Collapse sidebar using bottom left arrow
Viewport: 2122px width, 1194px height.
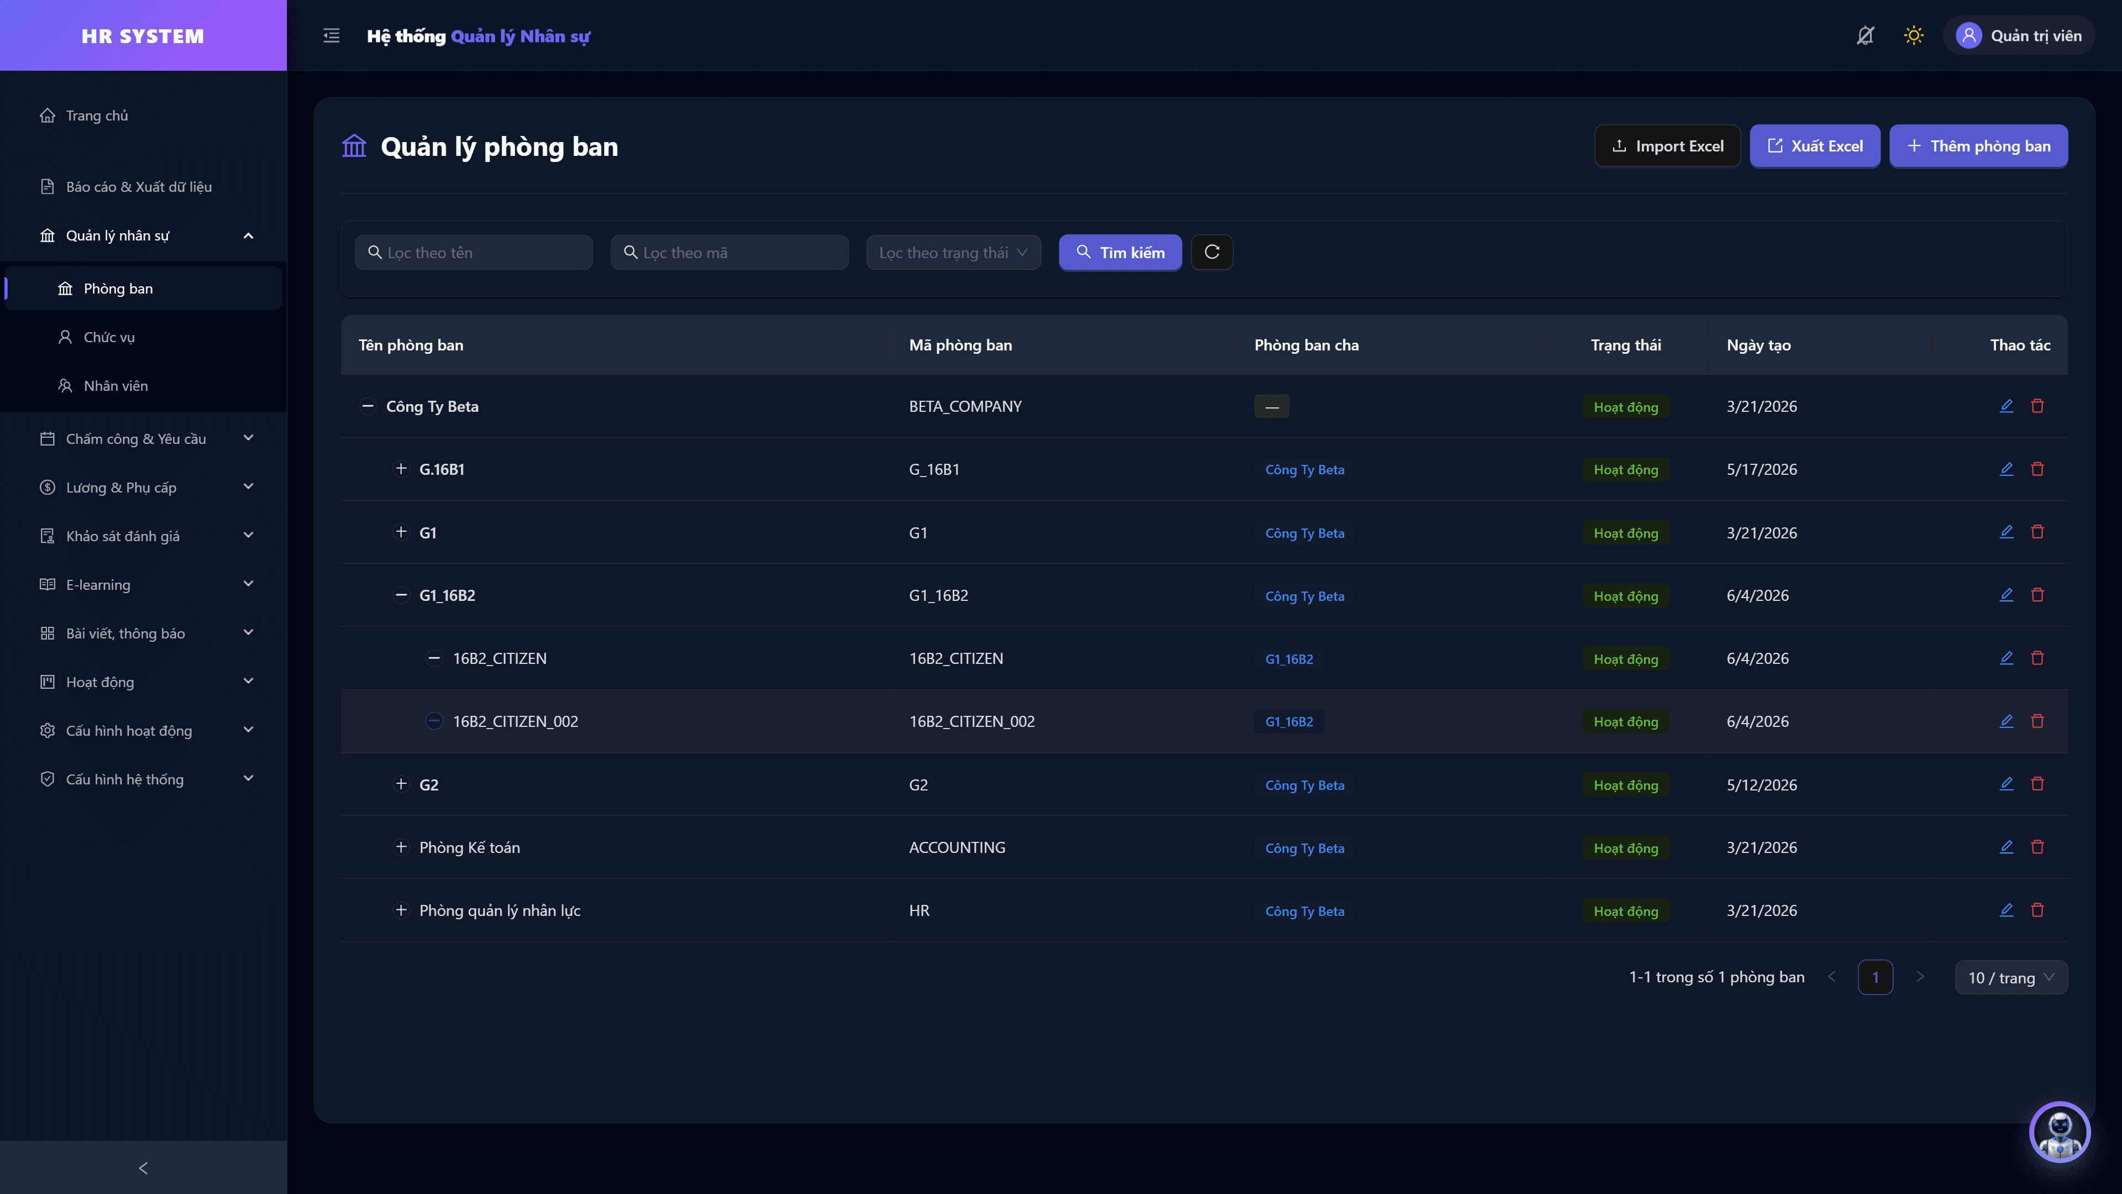click(x=143, y=1167)
